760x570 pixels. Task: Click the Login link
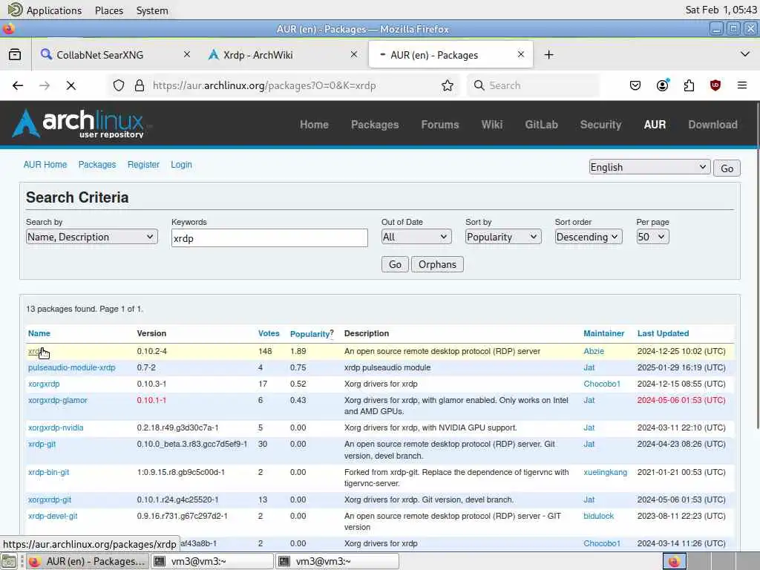coord(181,165)
